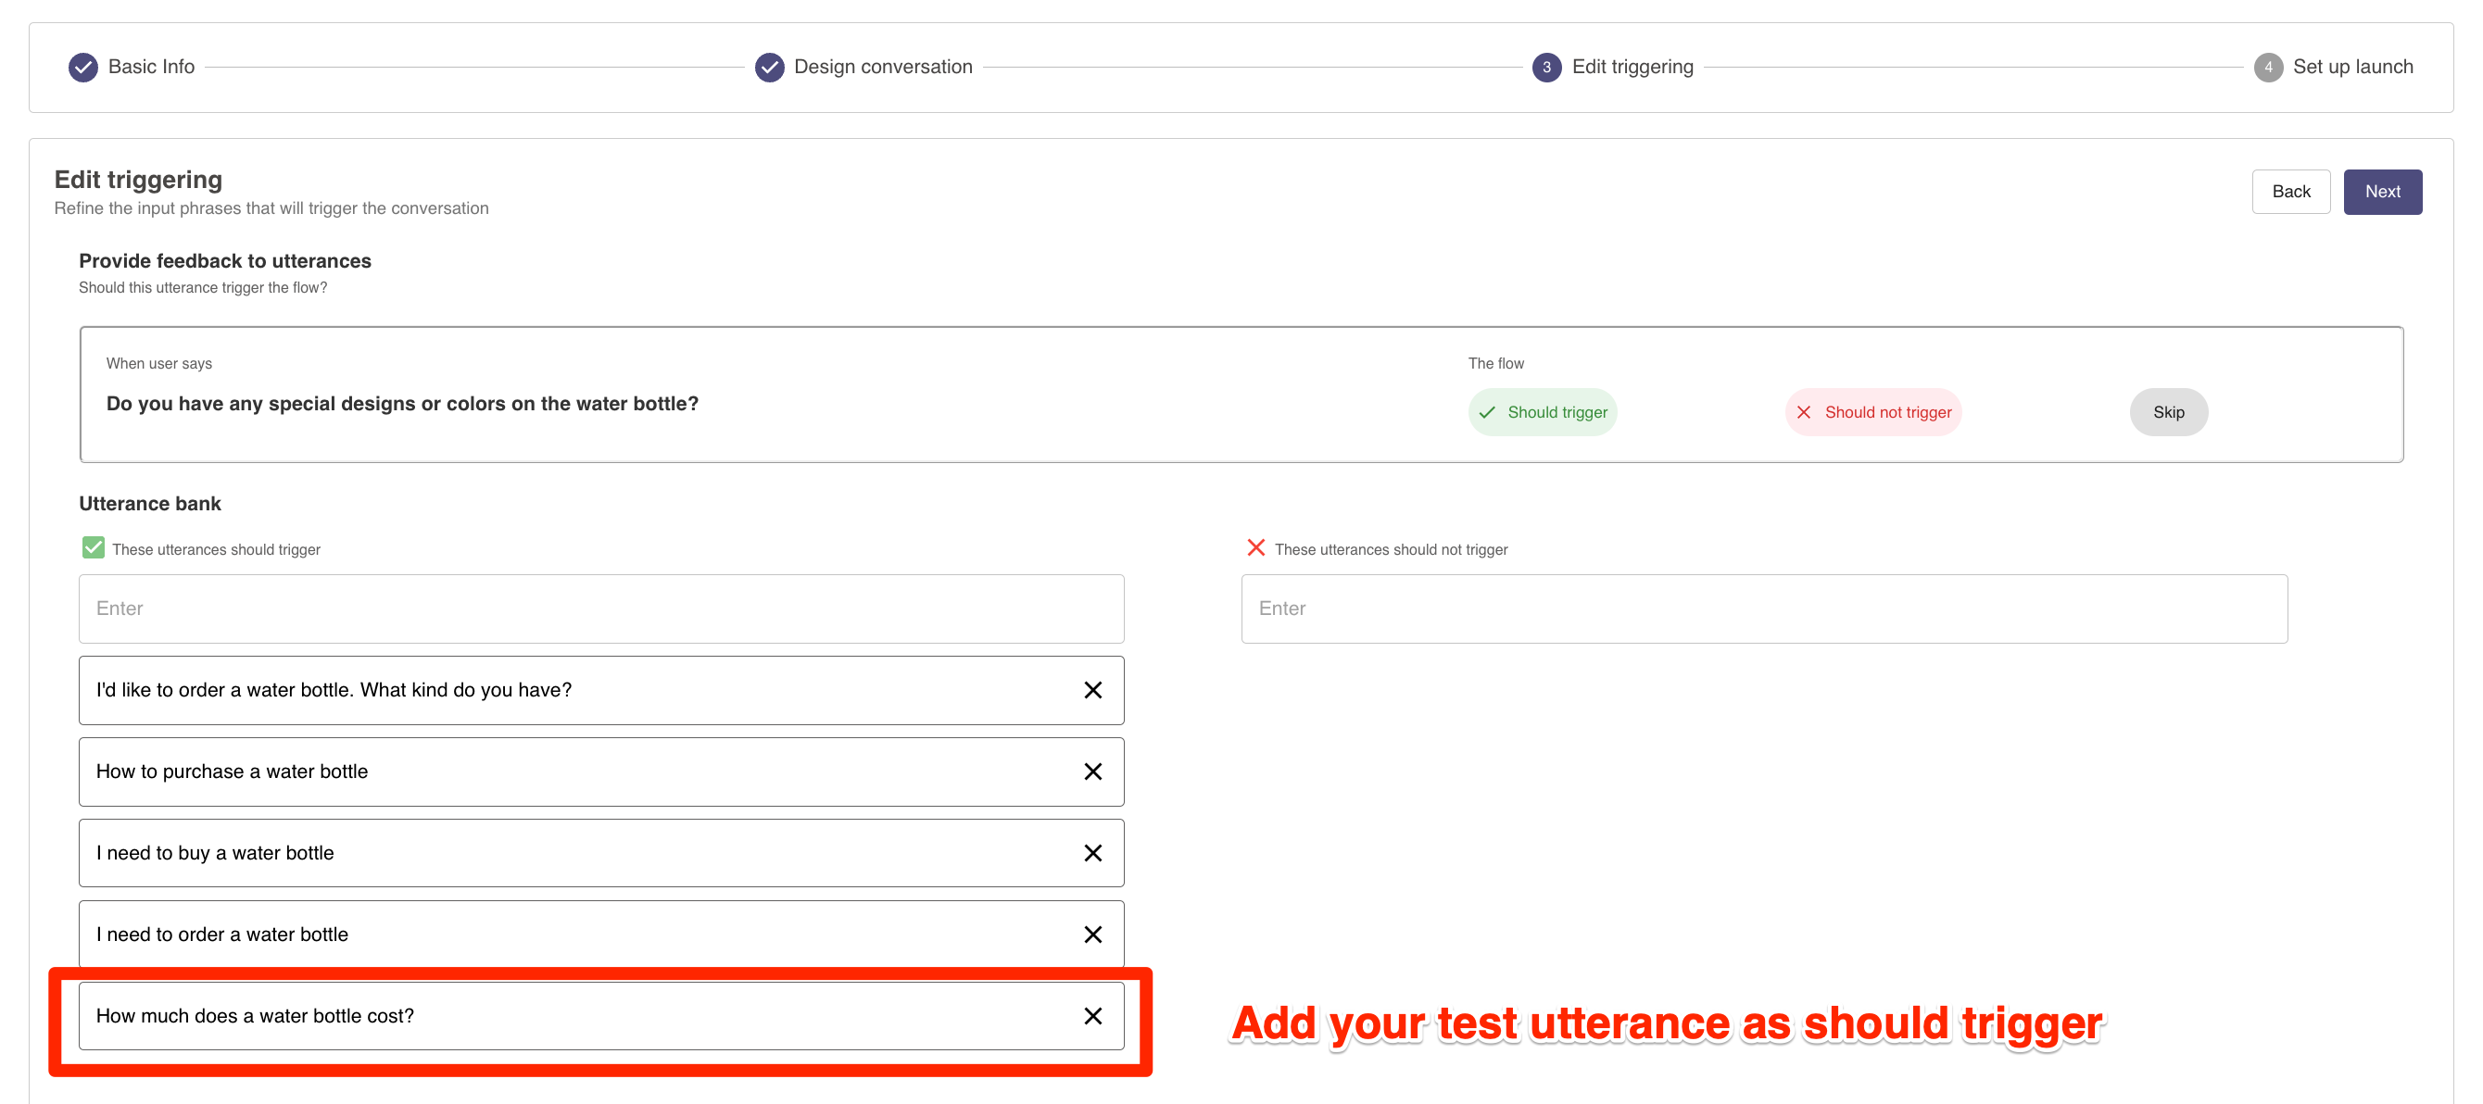2483x1104 pixels.
Task: Go to the next step with Next
Action: (x=2382, y=192)
